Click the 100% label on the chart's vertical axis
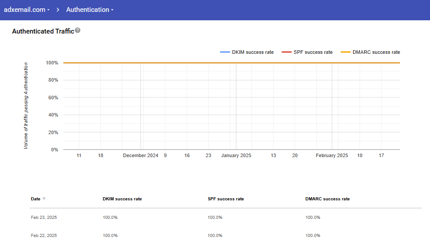The width and height of the screenshot is (430, 248). point(52,63)
